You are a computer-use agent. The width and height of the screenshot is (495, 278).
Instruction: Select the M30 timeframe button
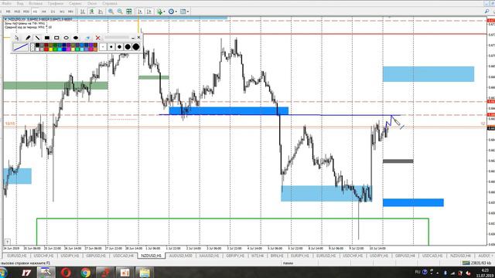[x=26, y=12]
